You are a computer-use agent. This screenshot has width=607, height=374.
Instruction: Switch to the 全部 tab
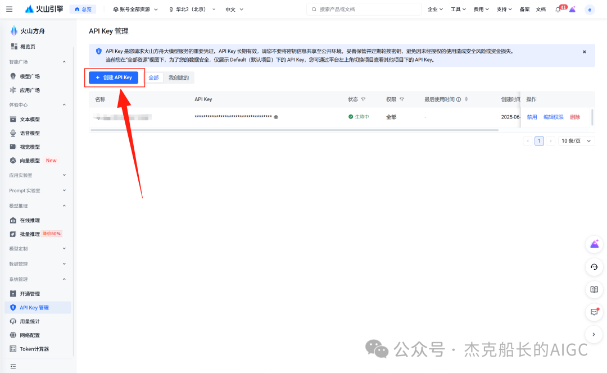153,77
